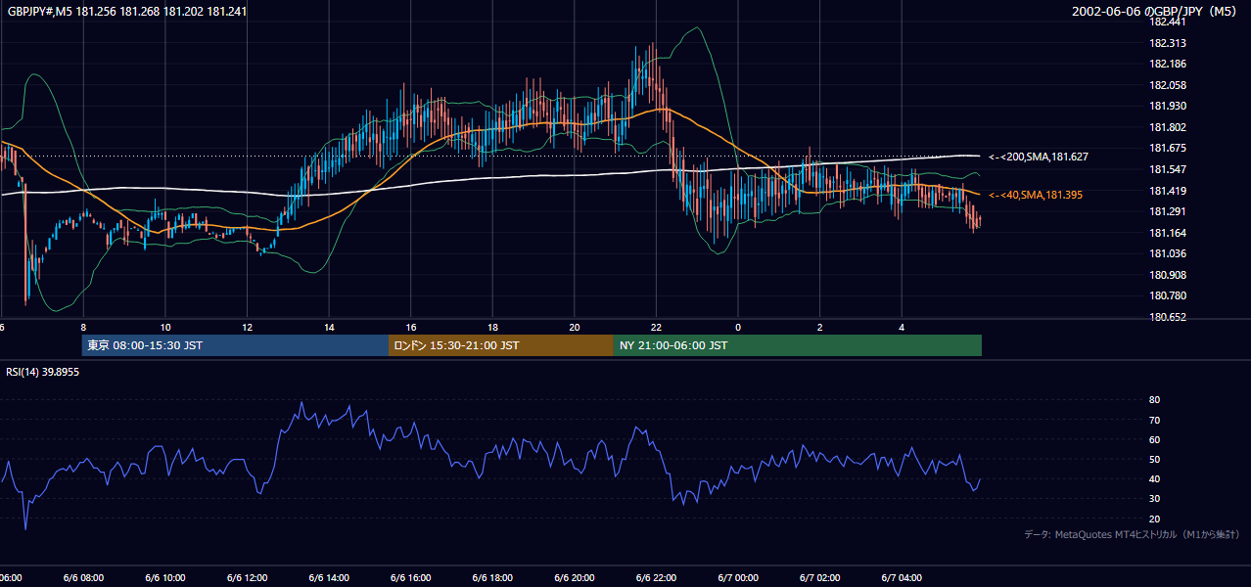Click the 181.930 price axis label
This screenshot has height=587, width=1251.
pos(1167,106)
